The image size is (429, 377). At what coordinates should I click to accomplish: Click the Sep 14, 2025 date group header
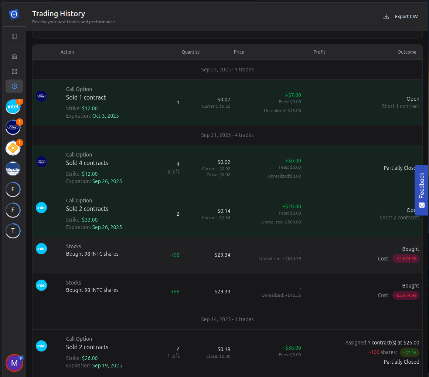(227, 319)
